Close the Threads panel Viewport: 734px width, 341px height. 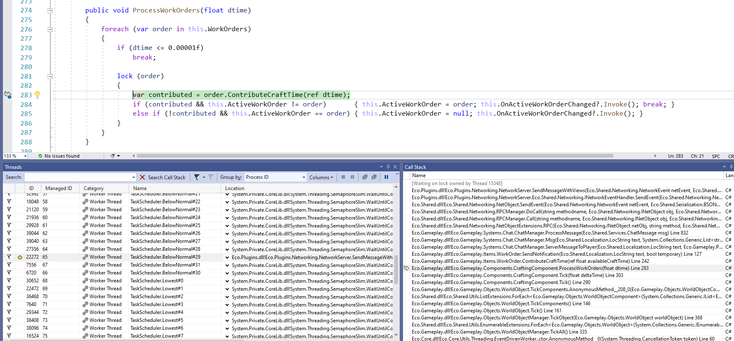coord(395,167)
